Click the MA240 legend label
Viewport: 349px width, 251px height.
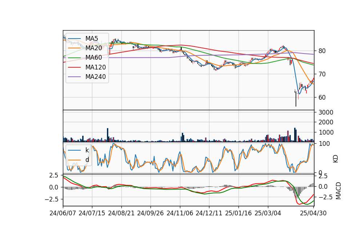coord(96,77)
